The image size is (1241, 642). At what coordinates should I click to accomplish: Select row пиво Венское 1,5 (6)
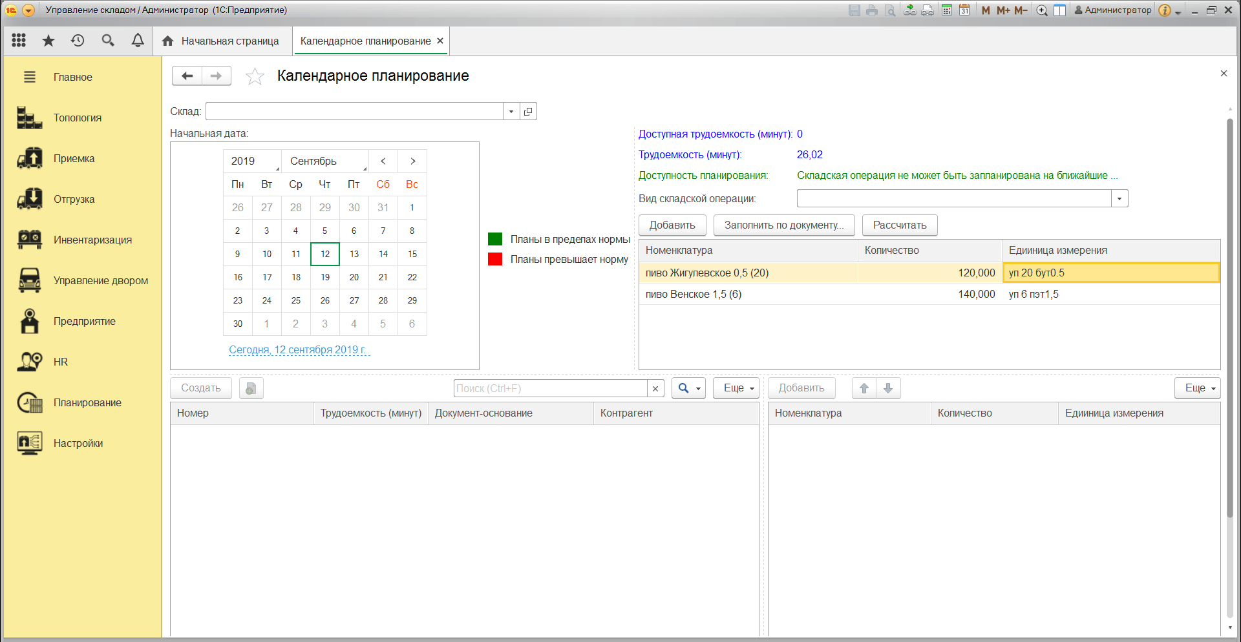929,295
